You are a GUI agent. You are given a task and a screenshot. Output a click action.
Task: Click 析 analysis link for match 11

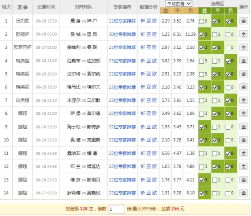click(x=143, y=153)
